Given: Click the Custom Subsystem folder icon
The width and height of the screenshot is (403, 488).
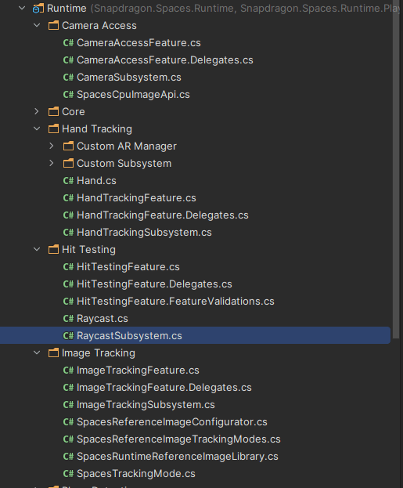Looking at the screenshot, I should 68,163.
